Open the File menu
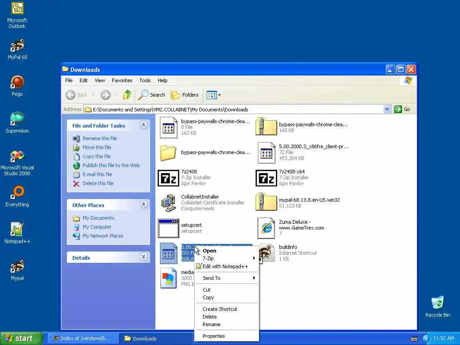 point(69,80)
